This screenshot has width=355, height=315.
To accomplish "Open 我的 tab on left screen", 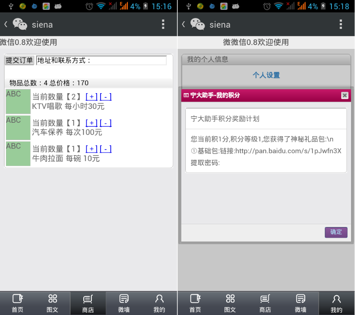I will (159, 303).
